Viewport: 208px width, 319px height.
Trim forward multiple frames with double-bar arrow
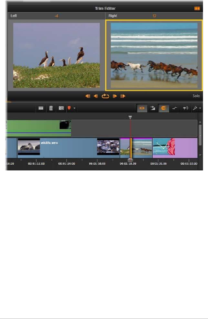point(123,96)
